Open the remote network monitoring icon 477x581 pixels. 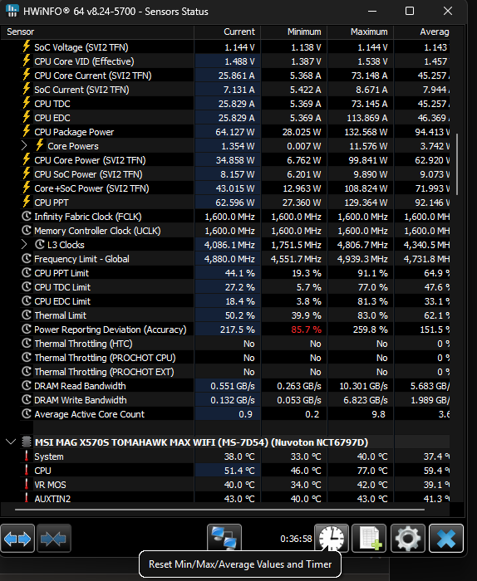pos(224,538)
